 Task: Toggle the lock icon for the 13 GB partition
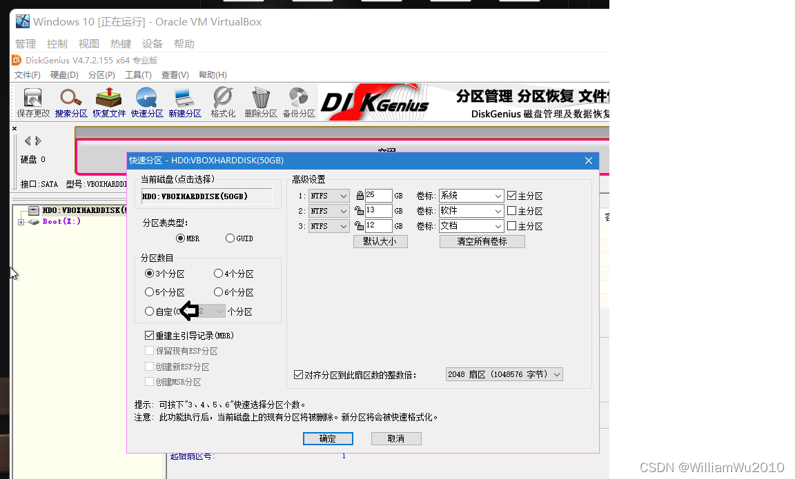click(x=359, y=211)
